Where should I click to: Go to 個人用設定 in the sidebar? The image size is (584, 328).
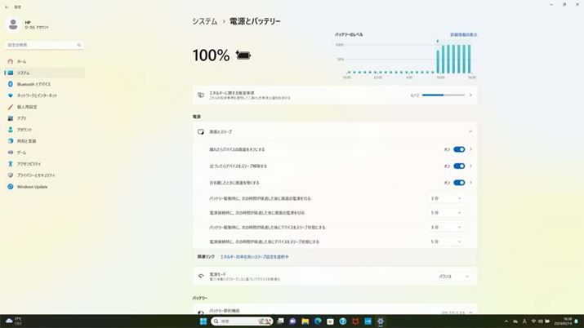[x=27, y=107]
